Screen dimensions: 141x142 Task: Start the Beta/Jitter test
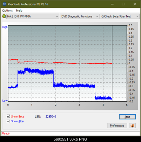[127, 117]
